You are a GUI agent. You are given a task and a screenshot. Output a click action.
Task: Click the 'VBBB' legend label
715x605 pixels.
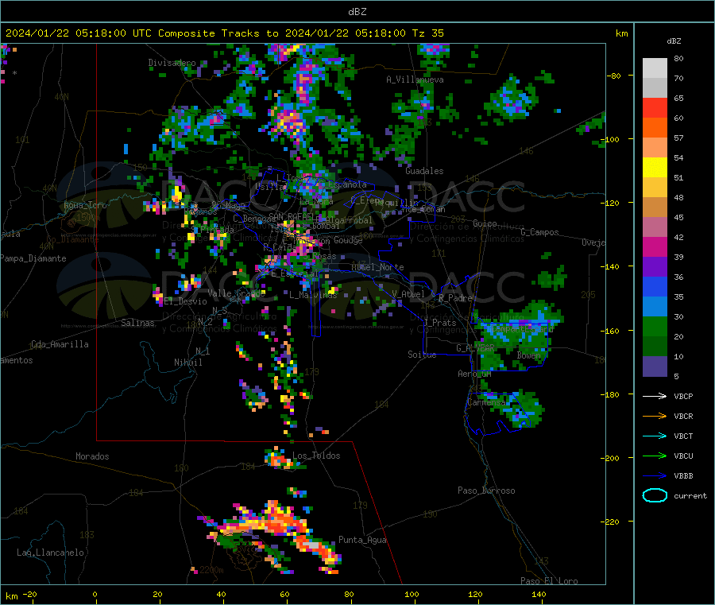tap(683, 476)
